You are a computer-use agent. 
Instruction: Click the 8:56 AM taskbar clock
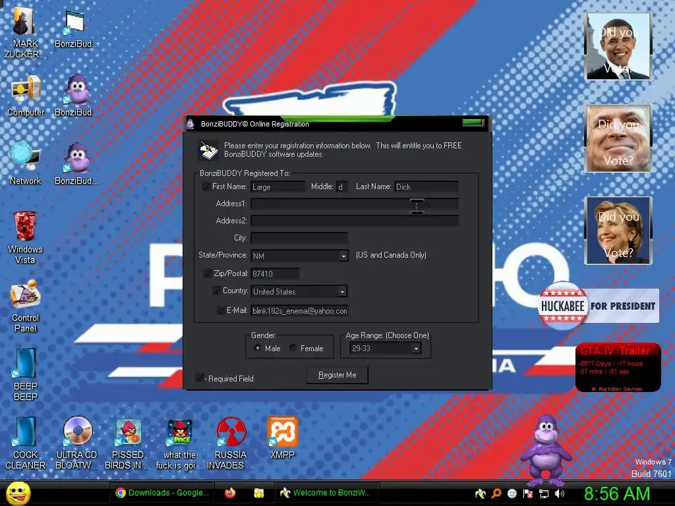point(617,493)
